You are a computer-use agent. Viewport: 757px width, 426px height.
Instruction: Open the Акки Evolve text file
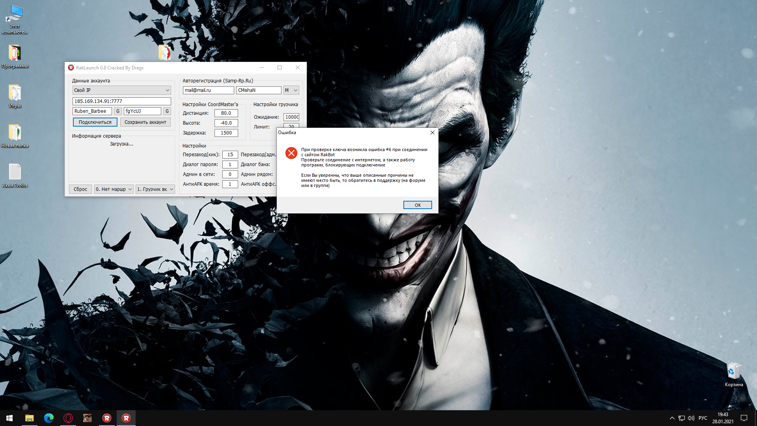15,172
